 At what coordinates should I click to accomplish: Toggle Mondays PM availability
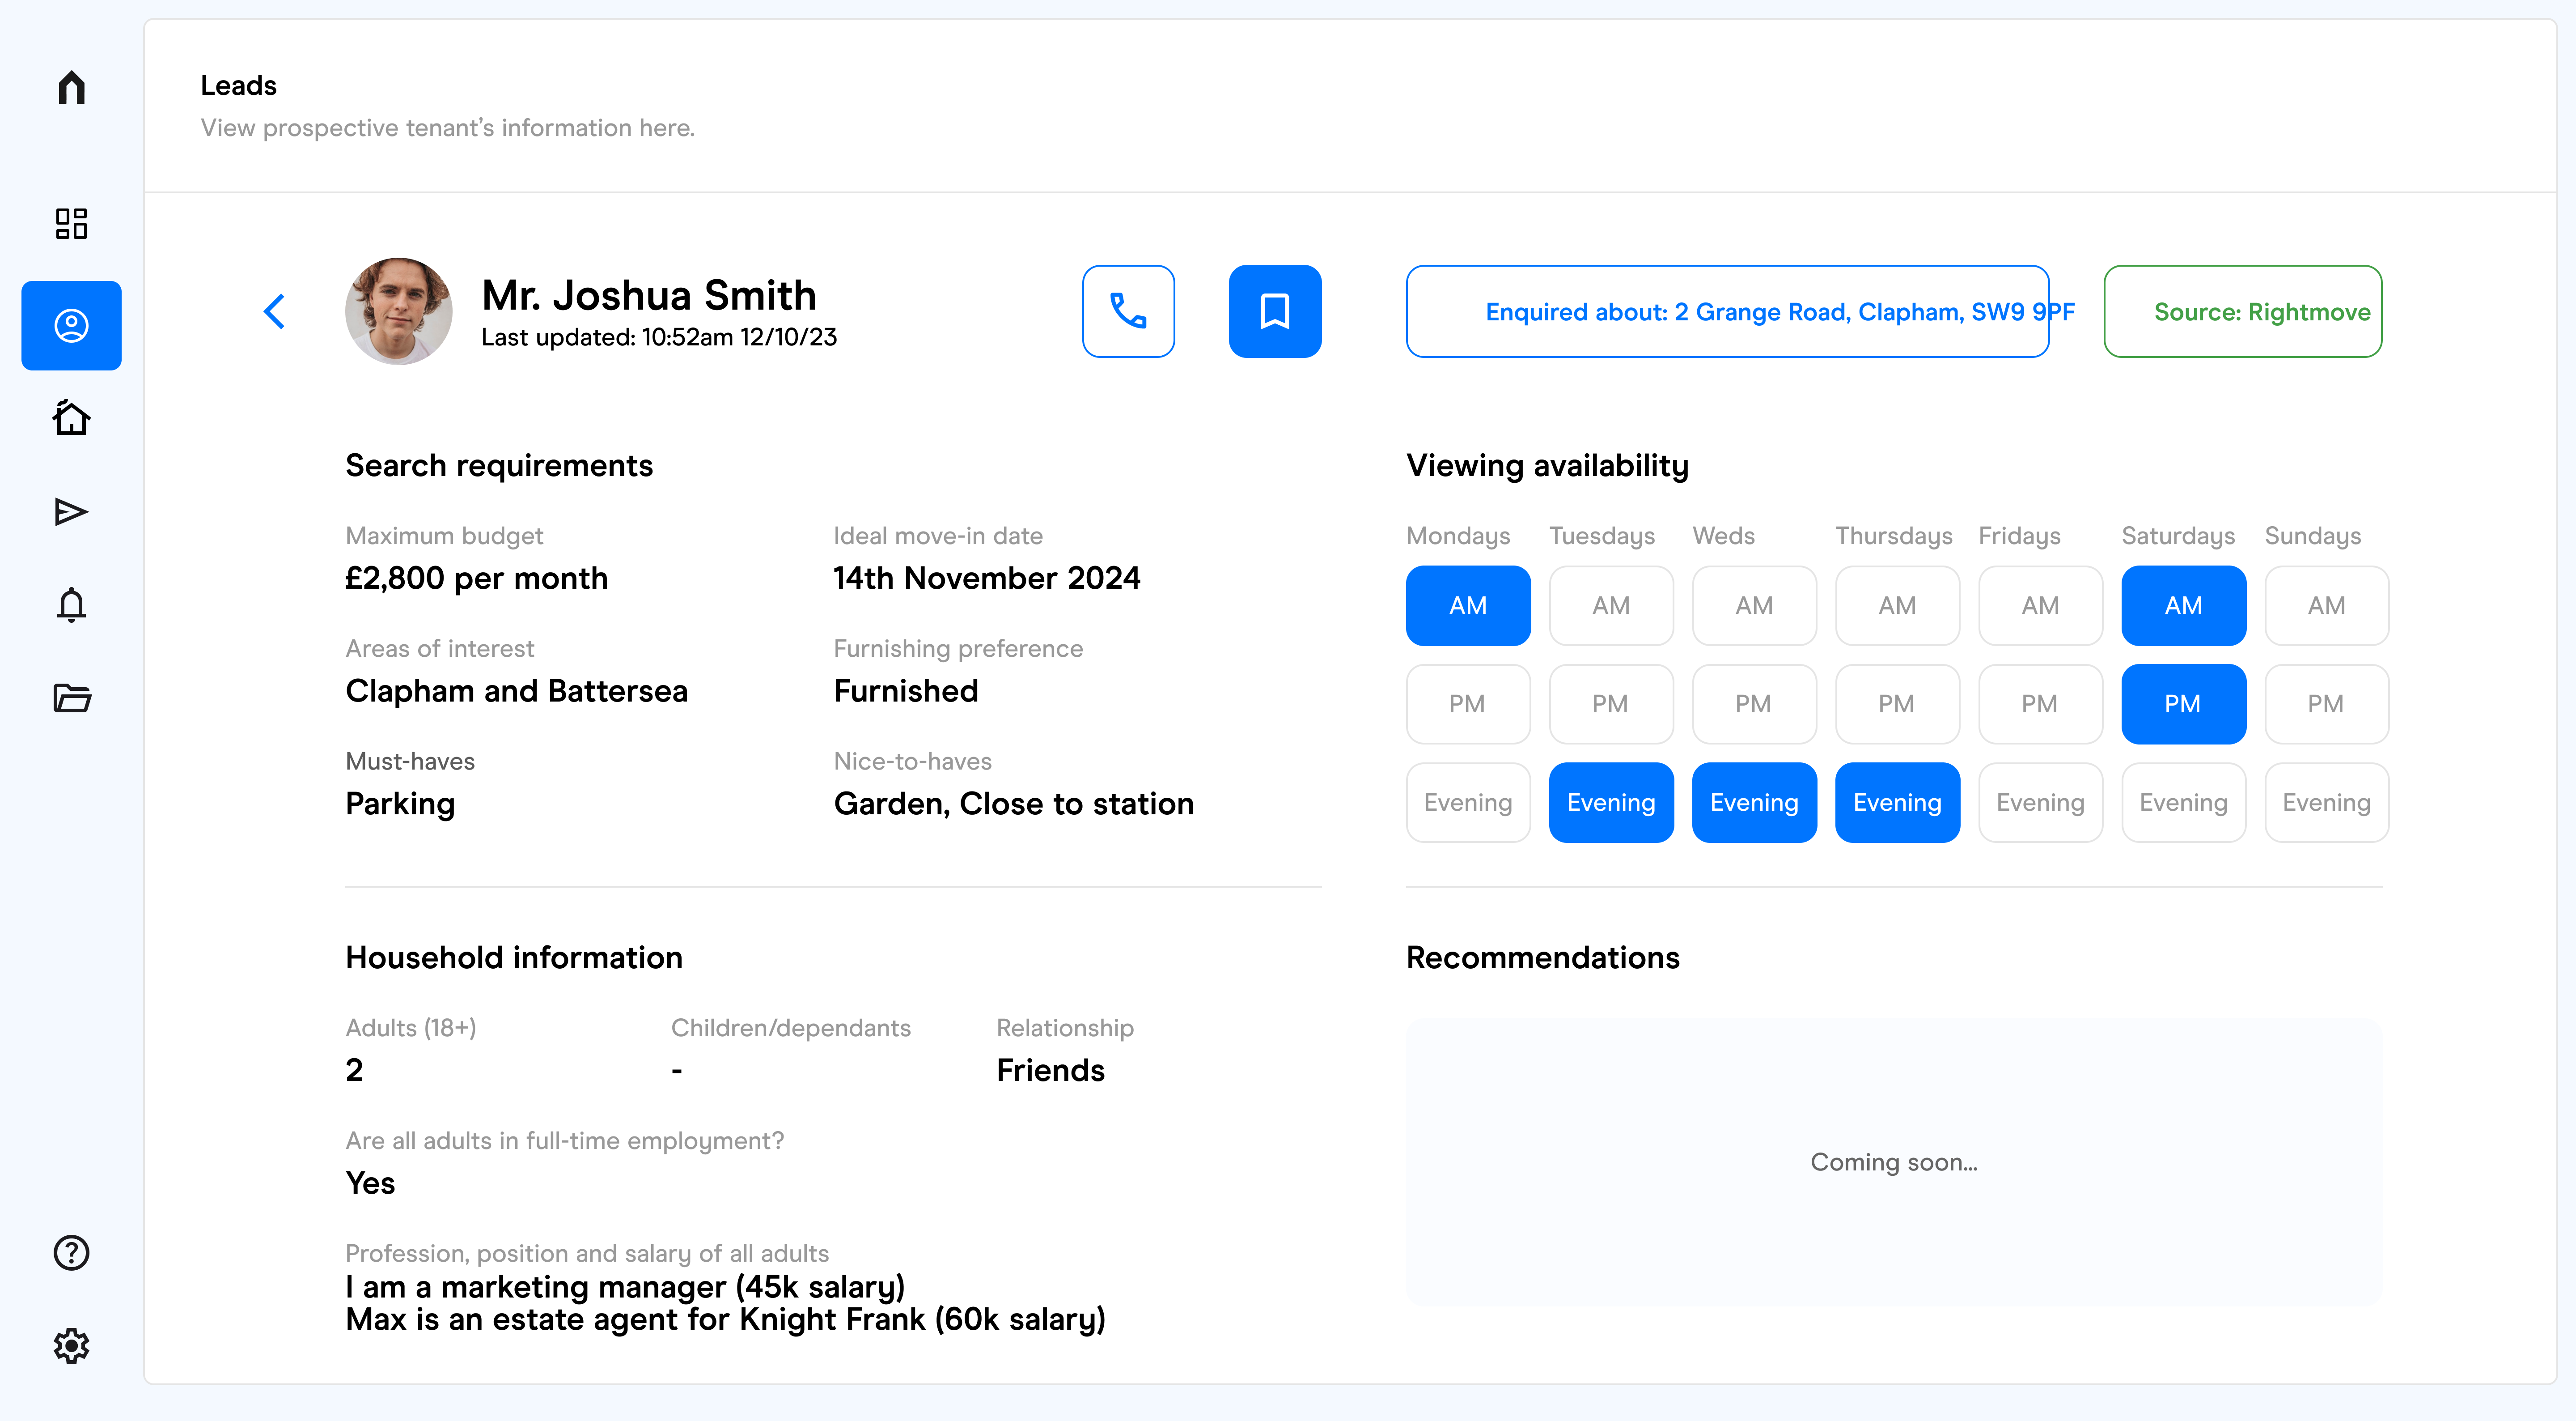click(1468, 705)
